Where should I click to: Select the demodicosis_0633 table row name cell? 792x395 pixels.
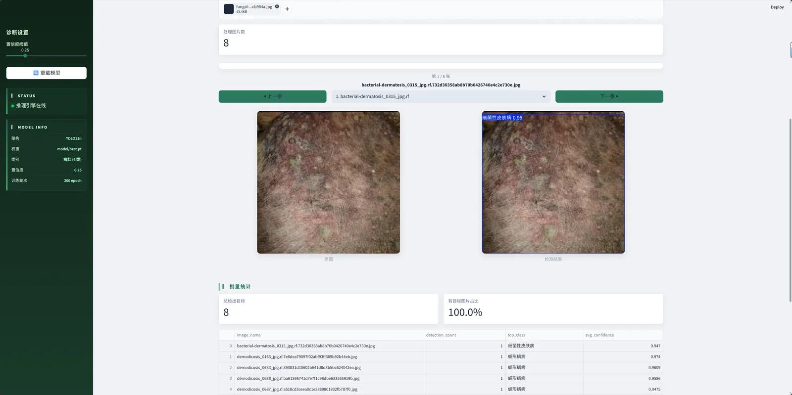click(329, 368)
